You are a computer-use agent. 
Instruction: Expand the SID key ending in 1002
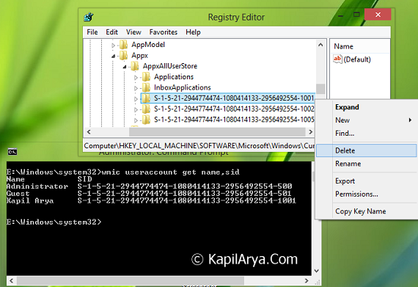[x=136, y=109]
